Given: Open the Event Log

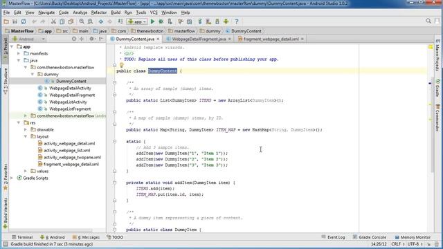Looking at the screenshot, I should [334, 237].
